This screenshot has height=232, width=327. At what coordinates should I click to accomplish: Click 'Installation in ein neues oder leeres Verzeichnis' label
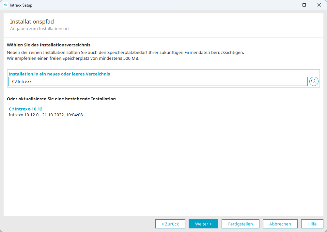click(59, 74)
